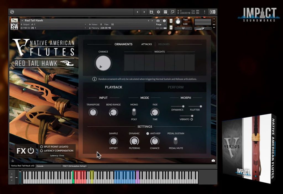Click the wrench icon above ISW logo
This screenshot has height=194, width=283.
[14, 20]
